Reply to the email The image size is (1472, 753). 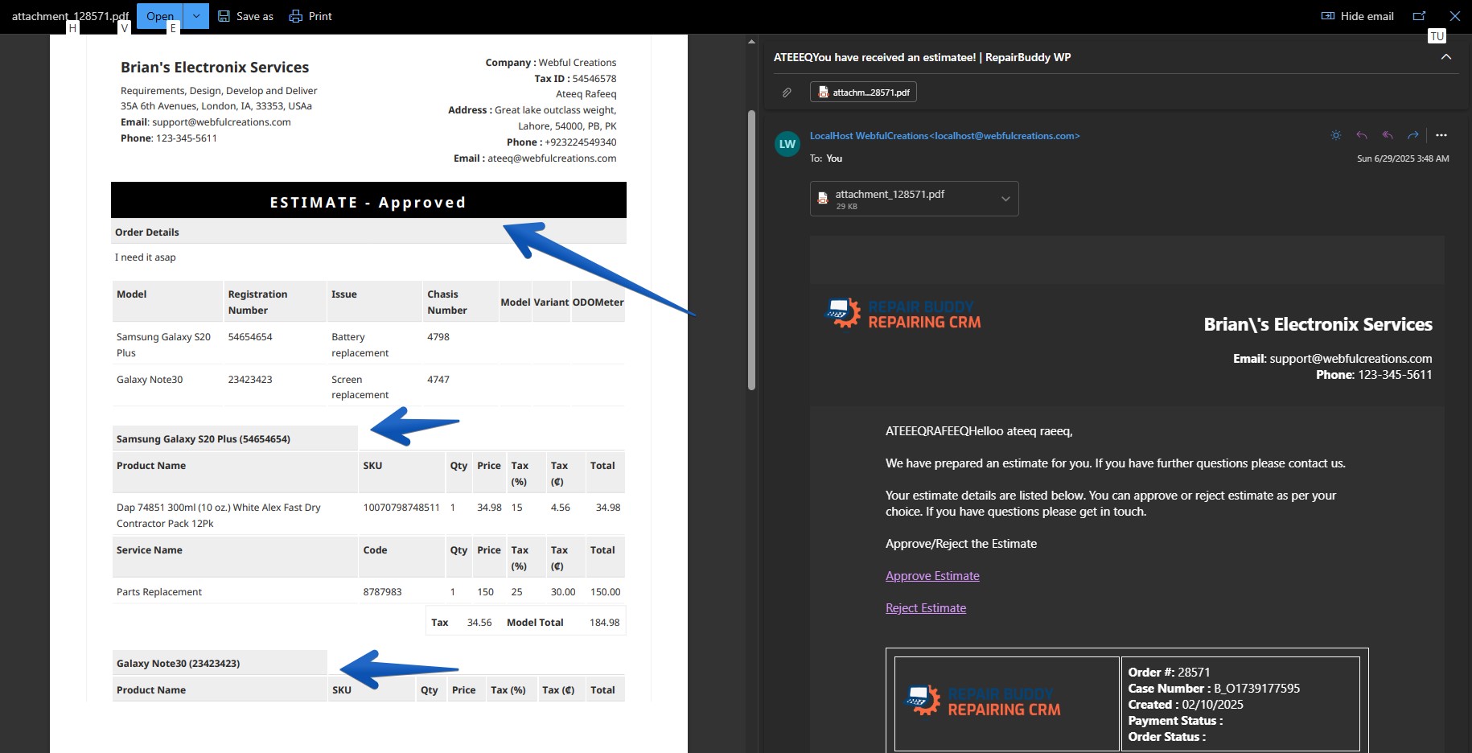coord(1362,135)
